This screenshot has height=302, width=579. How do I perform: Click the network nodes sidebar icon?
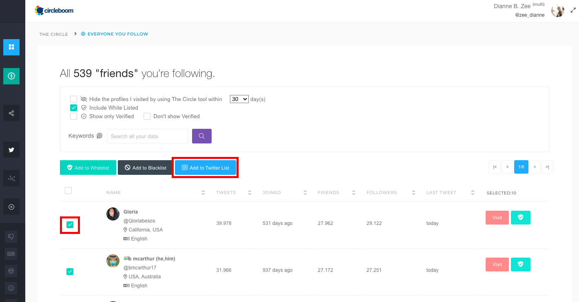point(11,178)
